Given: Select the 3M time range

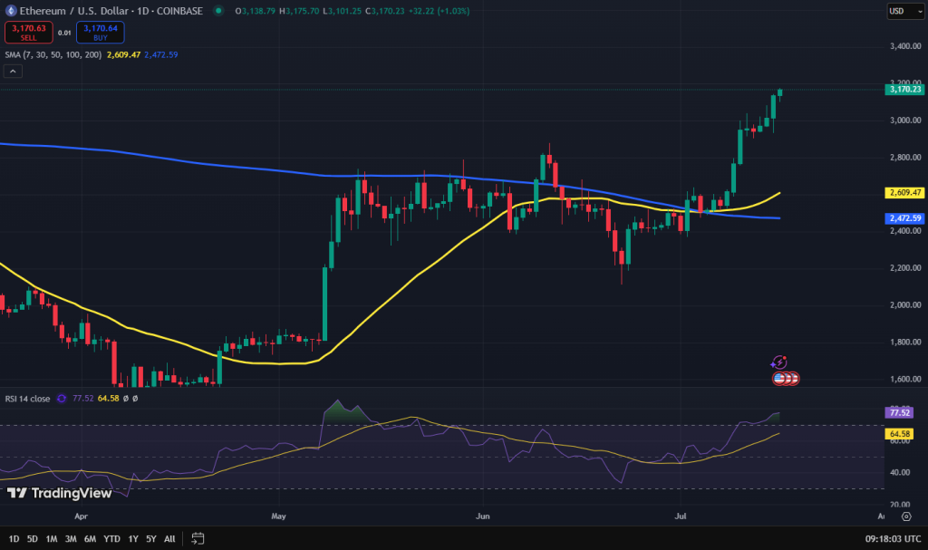Looking at the screenshot, I should pyautogui.click(x=71, y=539).
